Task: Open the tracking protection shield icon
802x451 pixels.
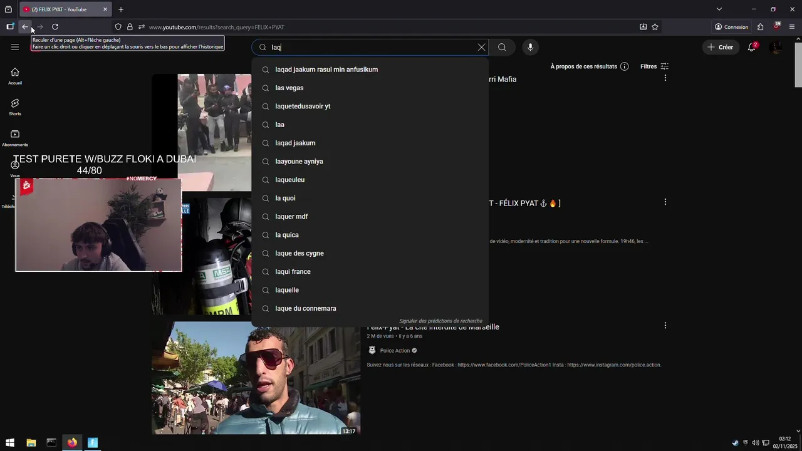Action: click(x=118, y=27)
